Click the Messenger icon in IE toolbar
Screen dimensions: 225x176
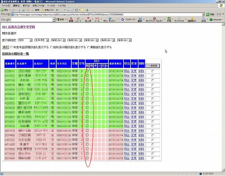[87, 10]
